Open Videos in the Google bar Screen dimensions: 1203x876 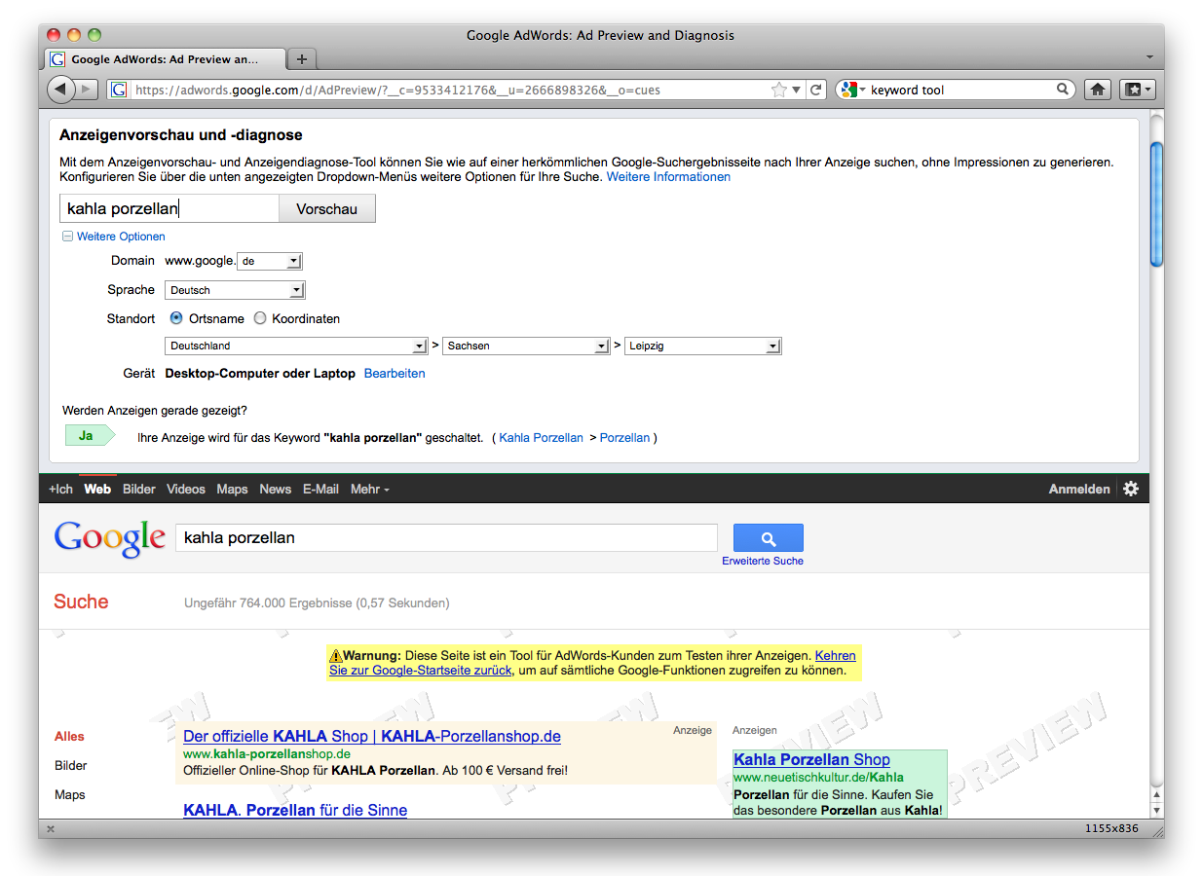coord(186,489)
